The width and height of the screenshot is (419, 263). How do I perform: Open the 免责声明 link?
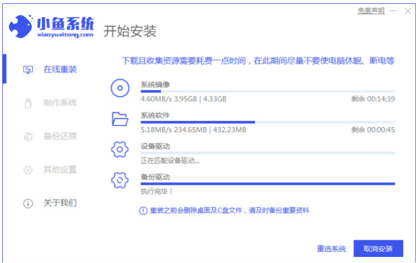point(370,11)
